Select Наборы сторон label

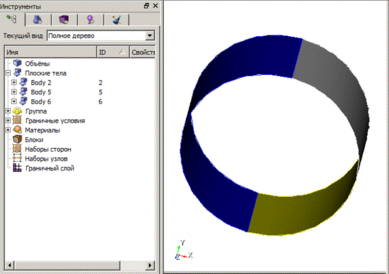48,149
